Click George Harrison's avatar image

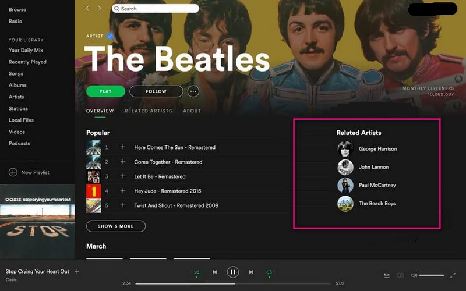[x=345, y=149]
